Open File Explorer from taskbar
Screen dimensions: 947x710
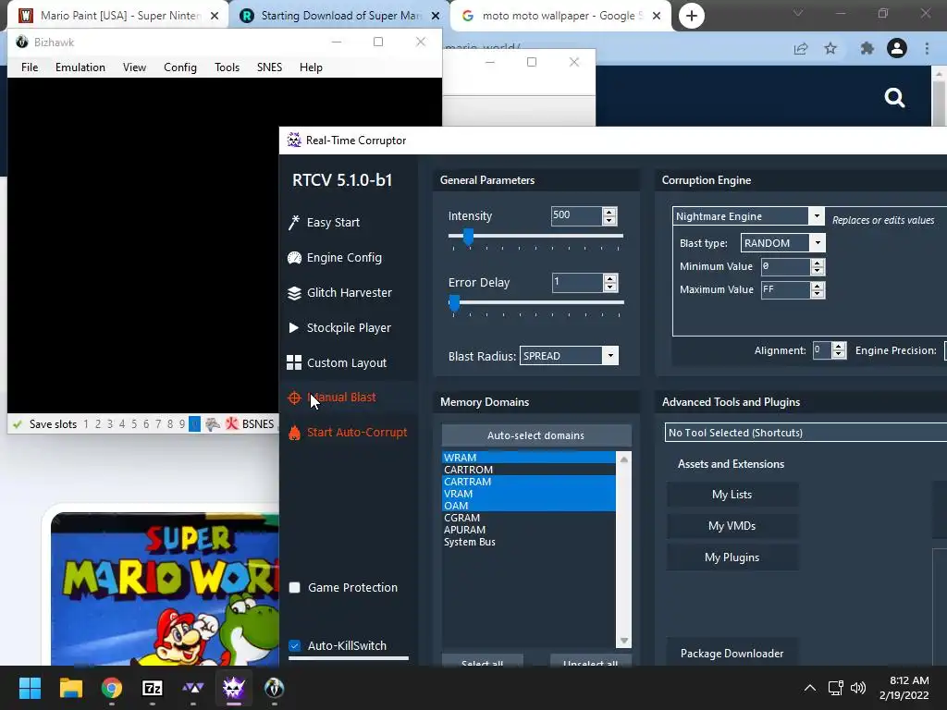click(70, 688)
